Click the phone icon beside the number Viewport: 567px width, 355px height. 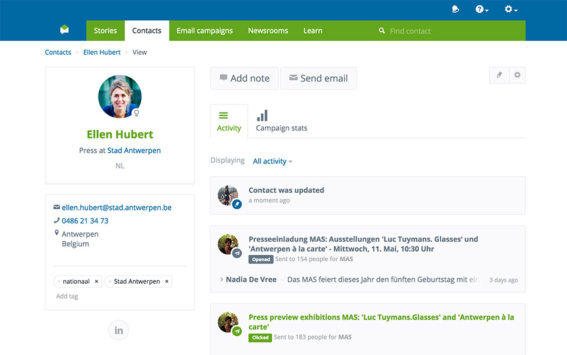pyautogui.click(x=57, y=221)
